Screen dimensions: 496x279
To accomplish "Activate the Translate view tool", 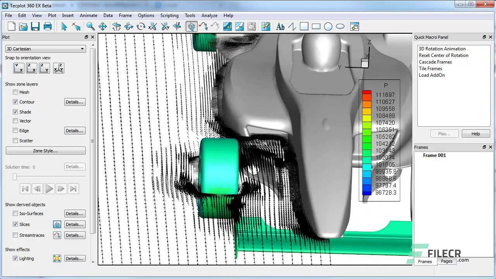I will [x=103, y=26].
